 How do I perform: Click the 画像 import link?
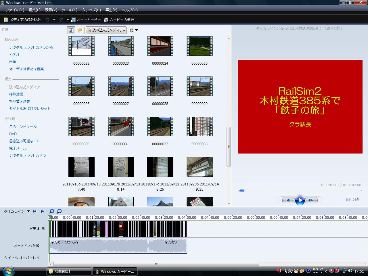[13, 62]
